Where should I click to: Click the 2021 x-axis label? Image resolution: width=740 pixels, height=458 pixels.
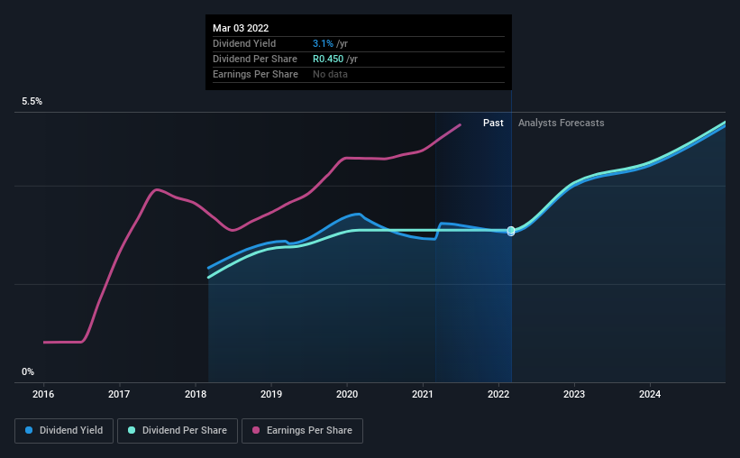point(423,394)
